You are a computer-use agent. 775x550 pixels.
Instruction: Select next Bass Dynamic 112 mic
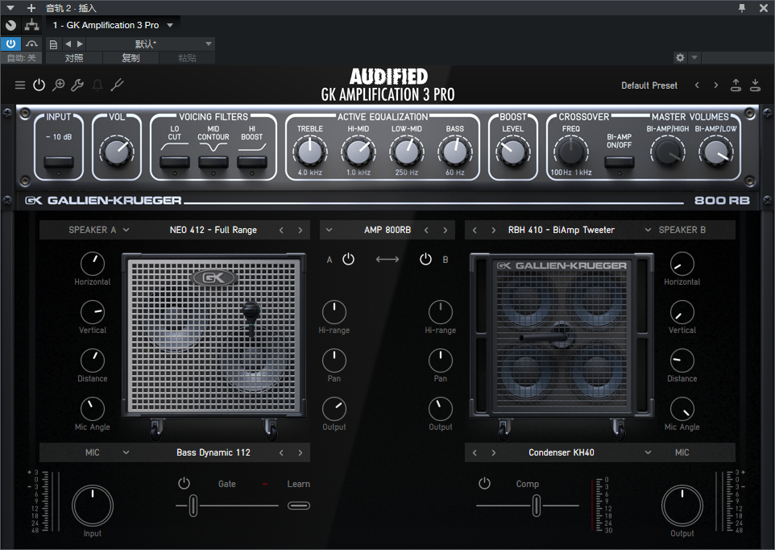click(x=300, y=452)
